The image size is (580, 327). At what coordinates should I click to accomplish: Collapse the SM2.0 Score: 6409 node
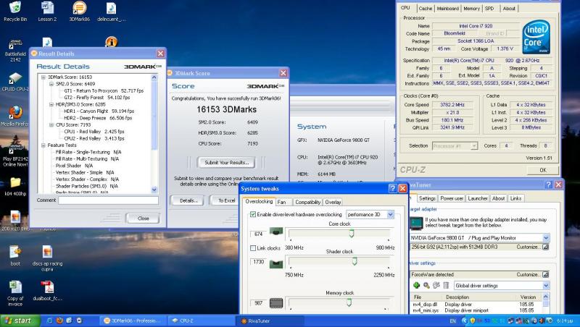coord(51,84)
